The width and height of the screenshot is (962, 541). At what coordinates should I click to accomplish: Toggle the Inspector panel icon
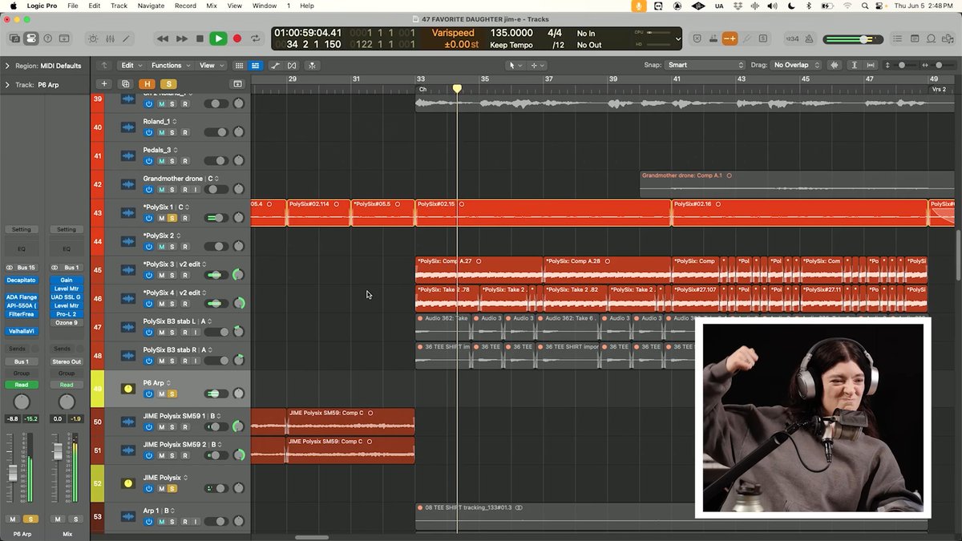pos(31,38)
